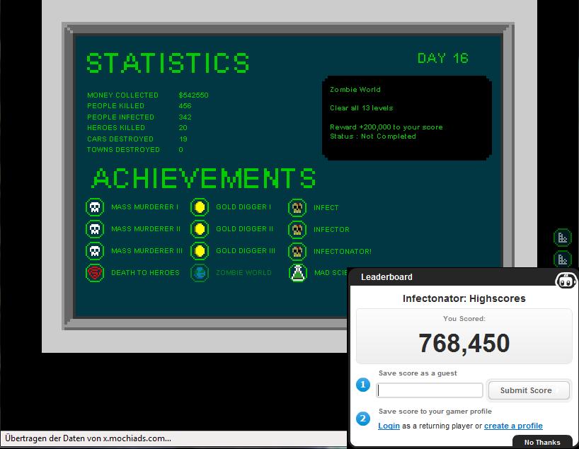Click the Zombie World title in black info box
This screenshot has height=449, width=579.
point(355,90)
